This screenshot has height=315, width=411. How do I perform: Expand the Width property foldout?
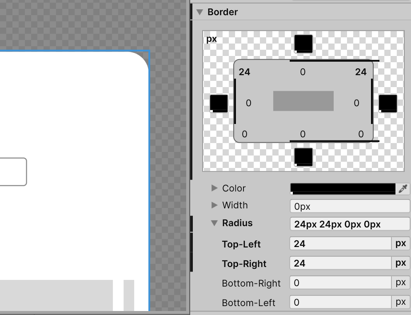coord(215,205)
